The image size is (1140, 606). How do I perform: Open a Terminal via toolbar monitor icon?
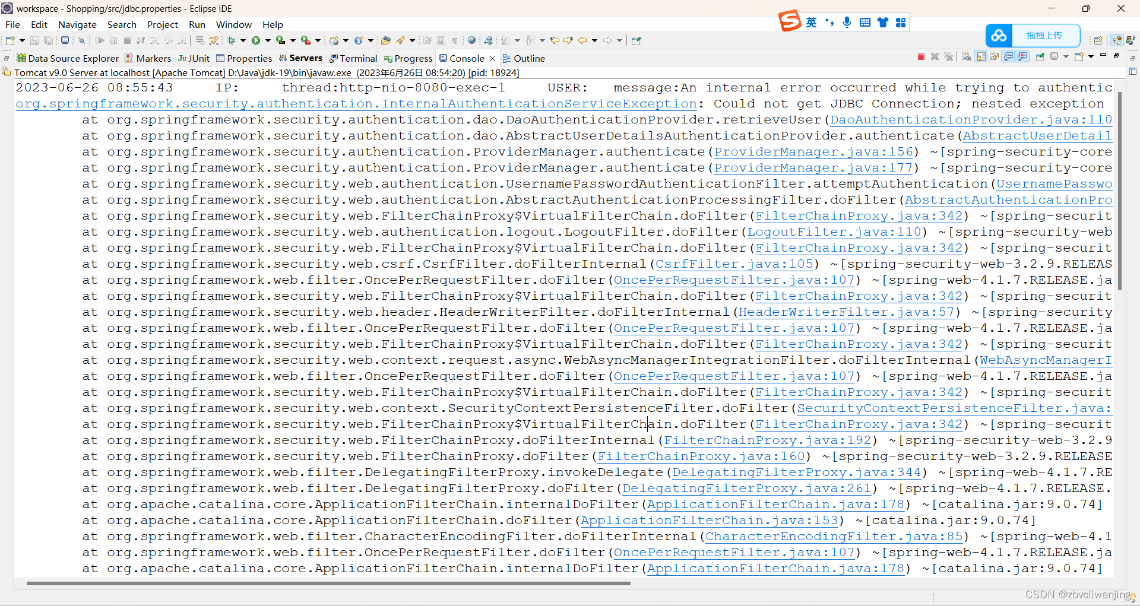click(x=65, y=40)
